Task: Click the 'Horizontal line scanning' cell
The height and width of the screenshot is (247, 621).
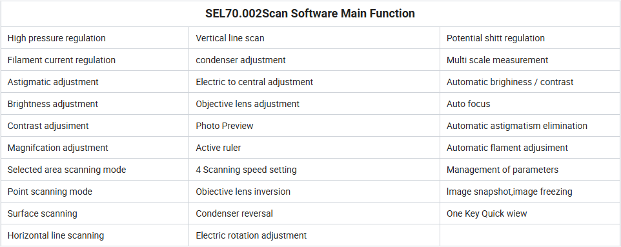Action: [x=95, y=235]
